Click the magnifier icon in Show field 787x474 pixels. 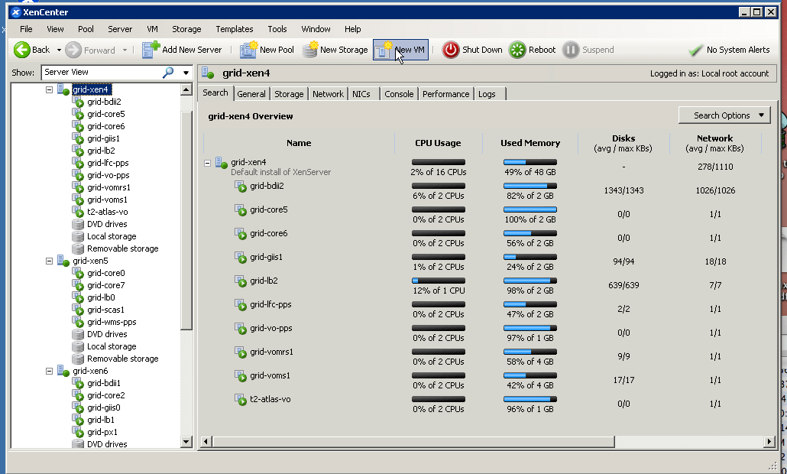[168, 73]
